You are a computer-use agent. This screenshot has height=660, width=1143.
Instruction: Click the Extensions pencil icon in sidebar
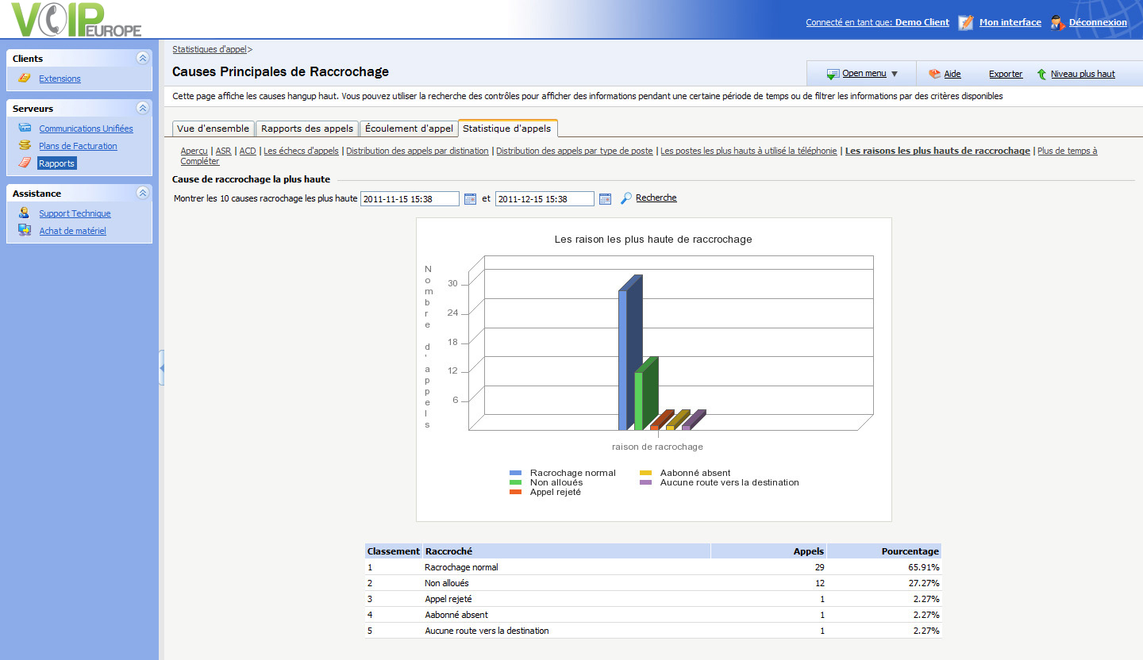coord(25,78)
